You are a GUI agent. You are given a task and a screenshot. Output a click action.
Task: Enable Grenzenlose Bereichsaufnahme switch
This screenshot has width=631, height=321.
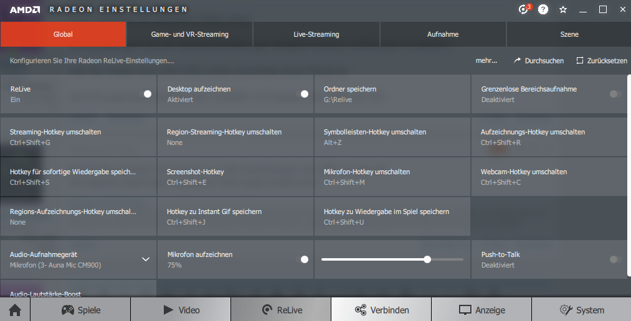[x=615, y=93]
